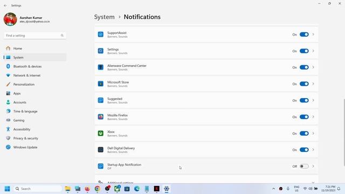Open Time & language settings

[35, 112]
